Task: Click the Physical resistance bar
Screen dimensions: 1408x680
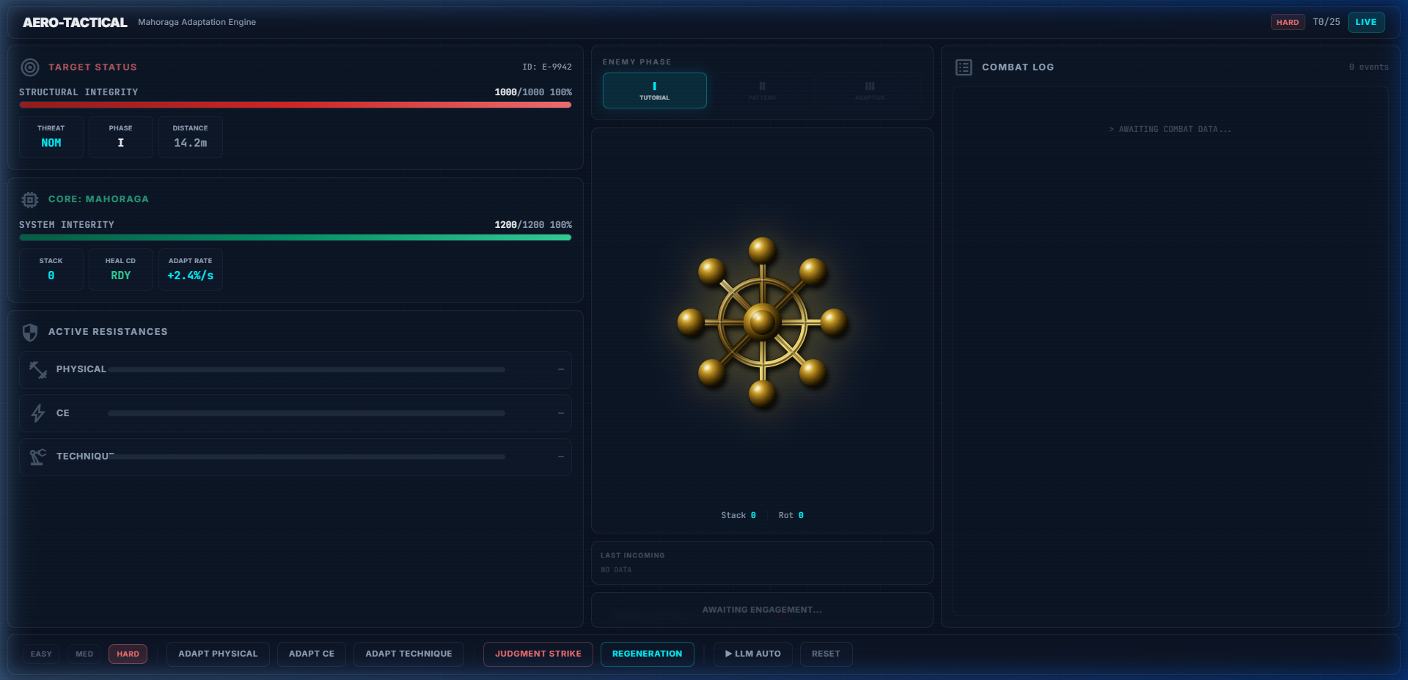Action: click(307, 369)
